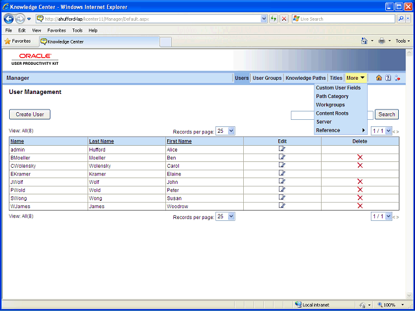Expand the Reference submenu arrow
The height and width of the screenshot is (311, 415).
click(x=364, y=130)
